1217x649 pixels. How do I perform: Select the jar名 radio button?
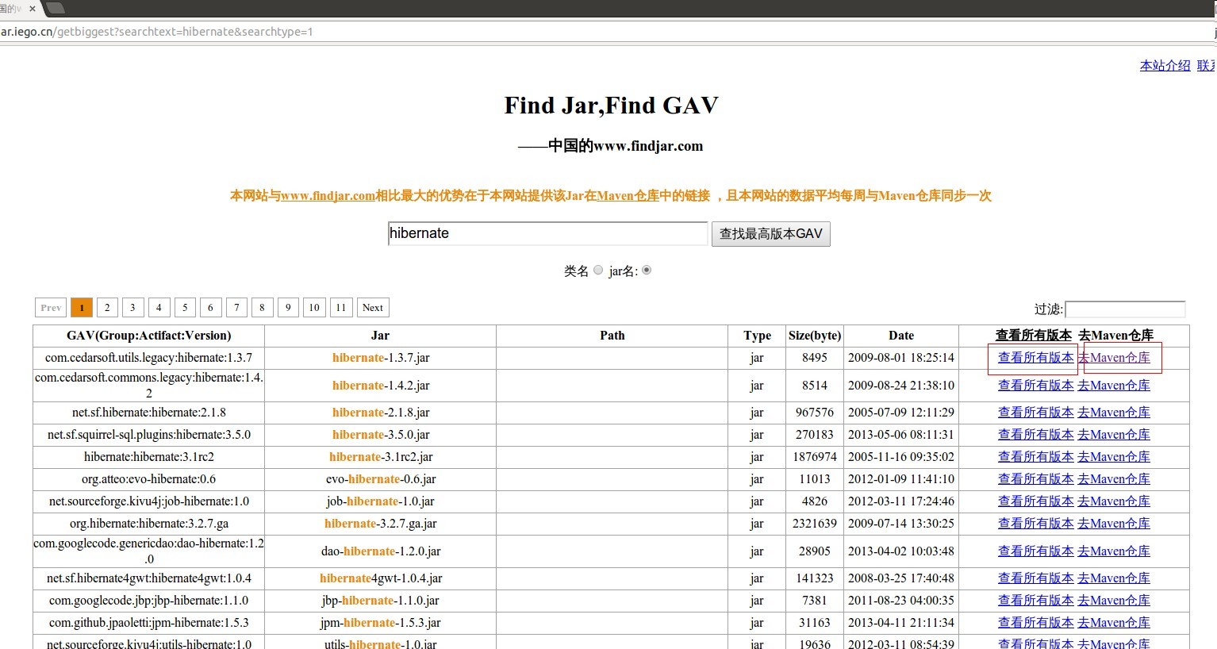coord(647,270)
